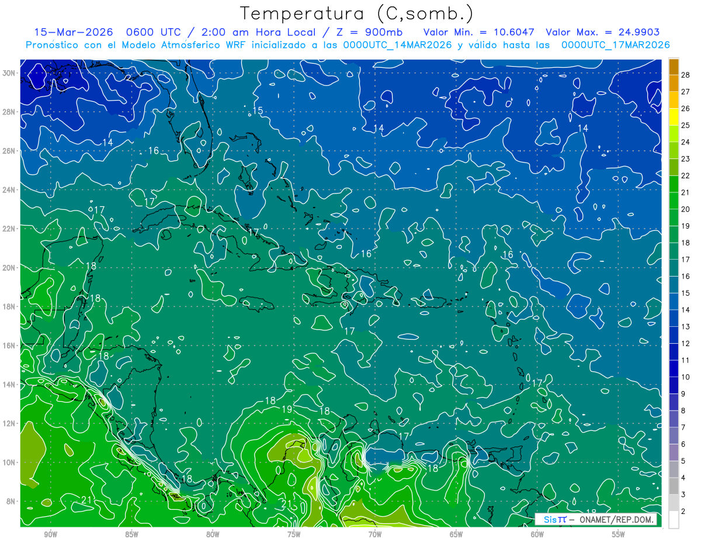Click color legend value "13"

click(686, 327)
